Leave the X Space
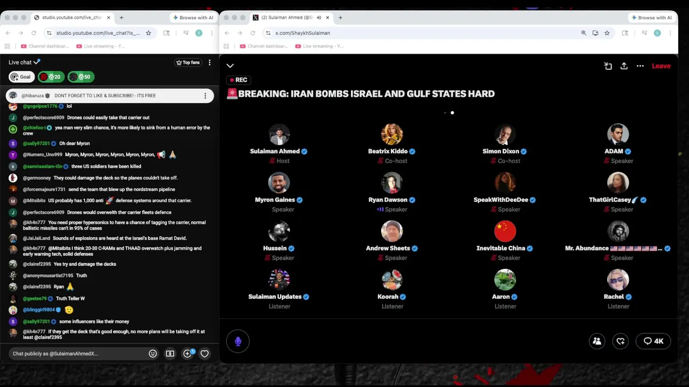Viewport: 689px width, 387px height. pos(661,66)
